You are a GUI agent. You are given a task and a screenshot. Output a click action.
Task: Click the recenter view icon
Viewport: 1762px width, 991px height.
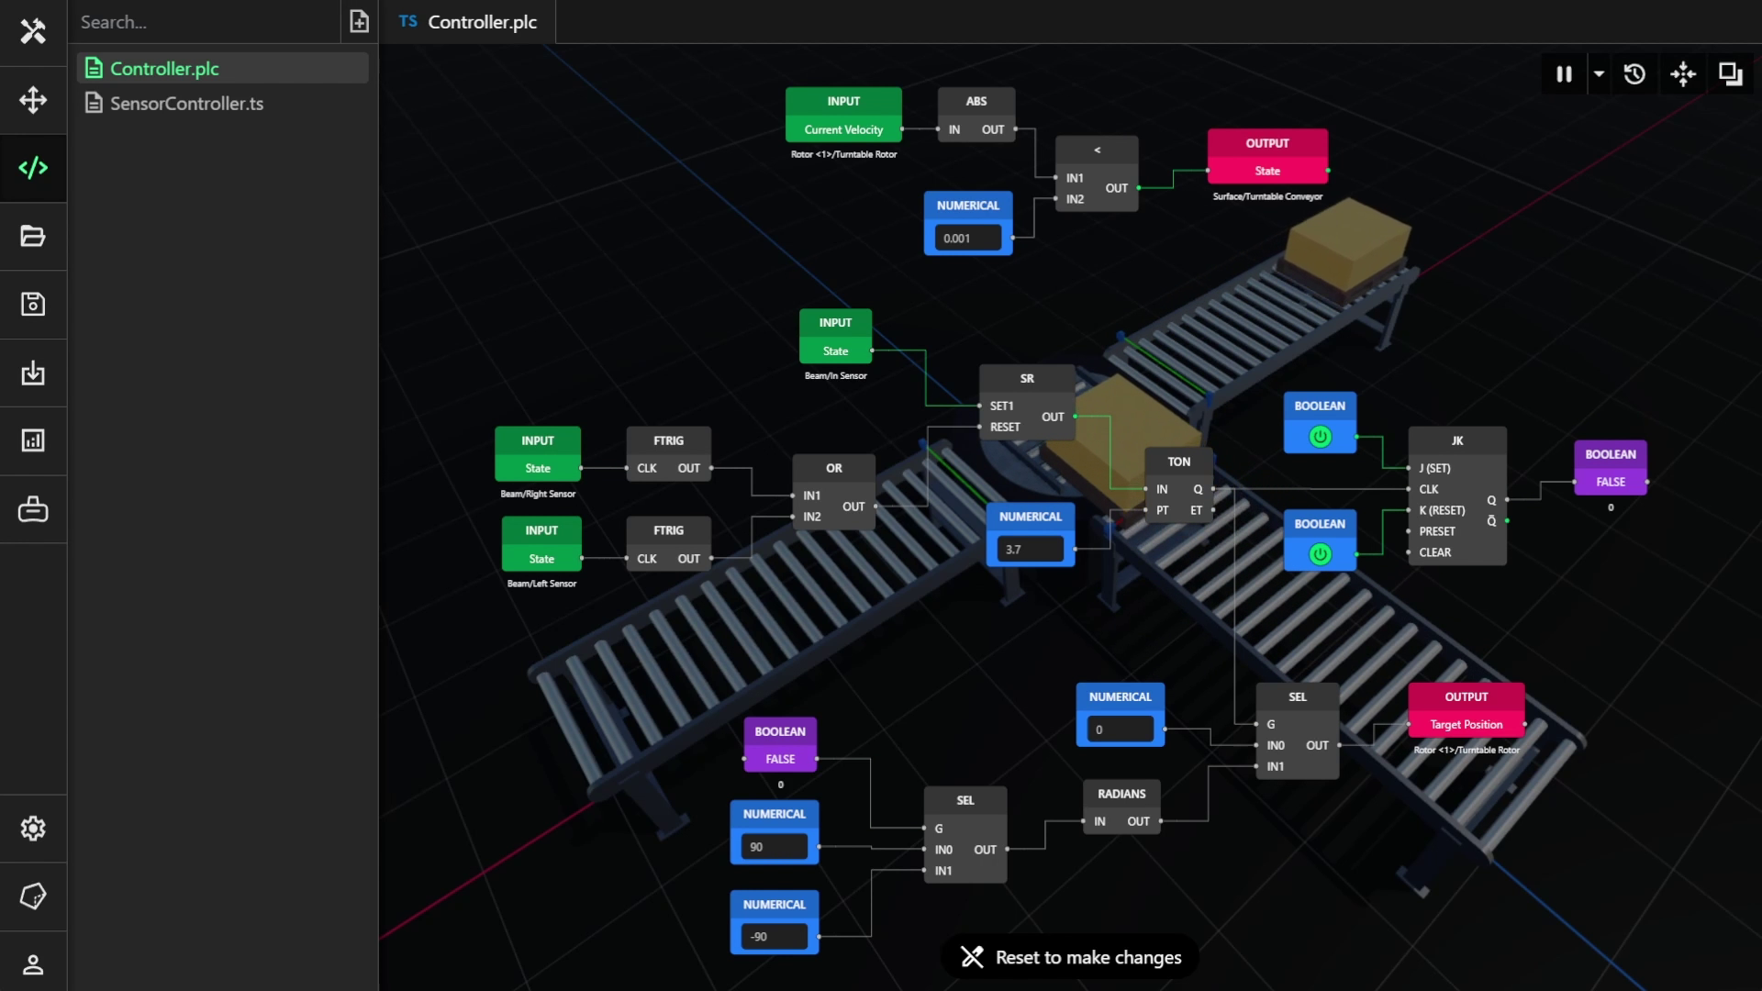(1683, 74)
